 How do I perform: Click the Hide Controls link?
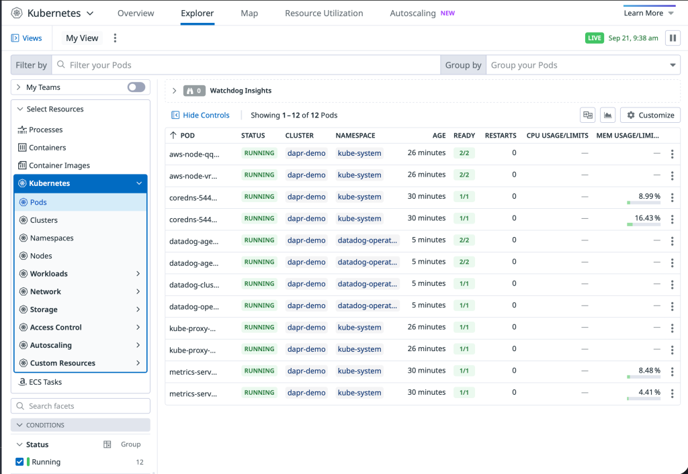pyautogui.click(x=202, y=115)
